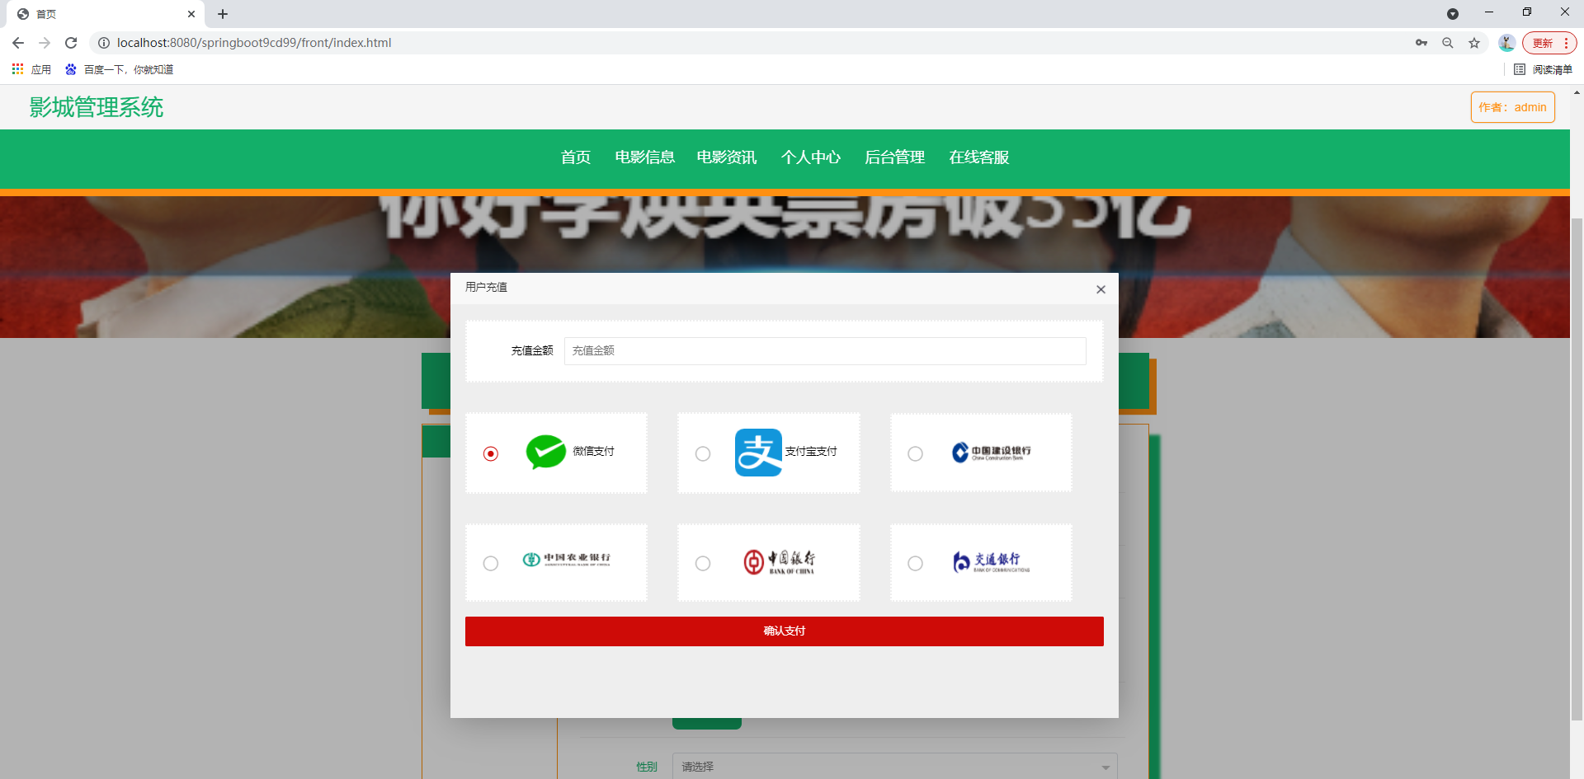Click the page vertical scrollbar
Image resolution: width=1584 pixels, height=779 pixels.
tap(1577, 470)
